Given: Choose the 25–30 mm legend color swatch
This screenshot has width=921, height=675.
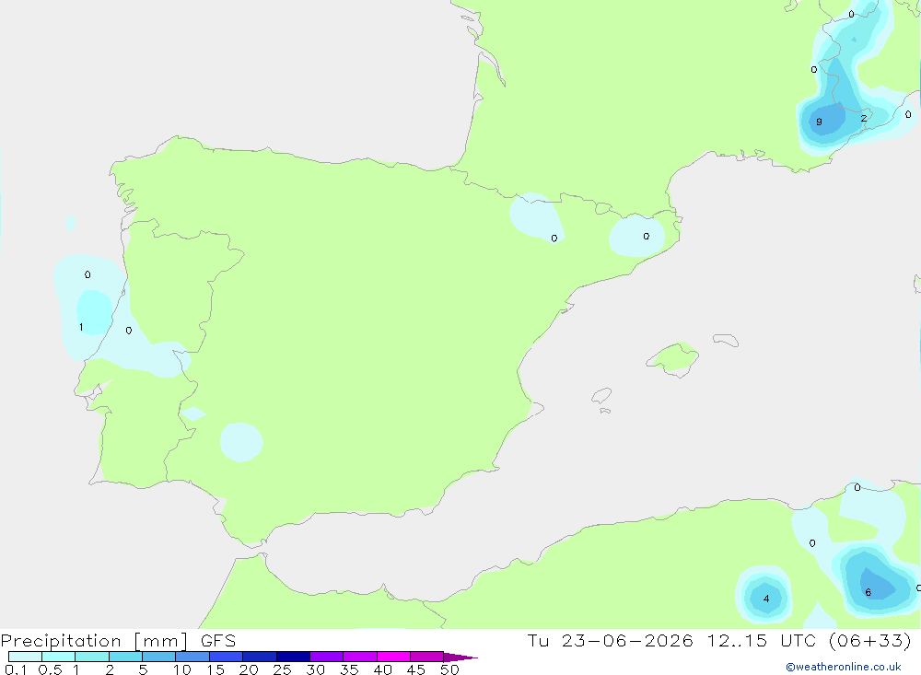Looking at the screenshot, I should (x=293, y=657).
